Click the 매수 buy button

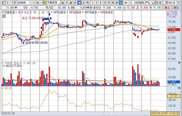tap(167, 8)
